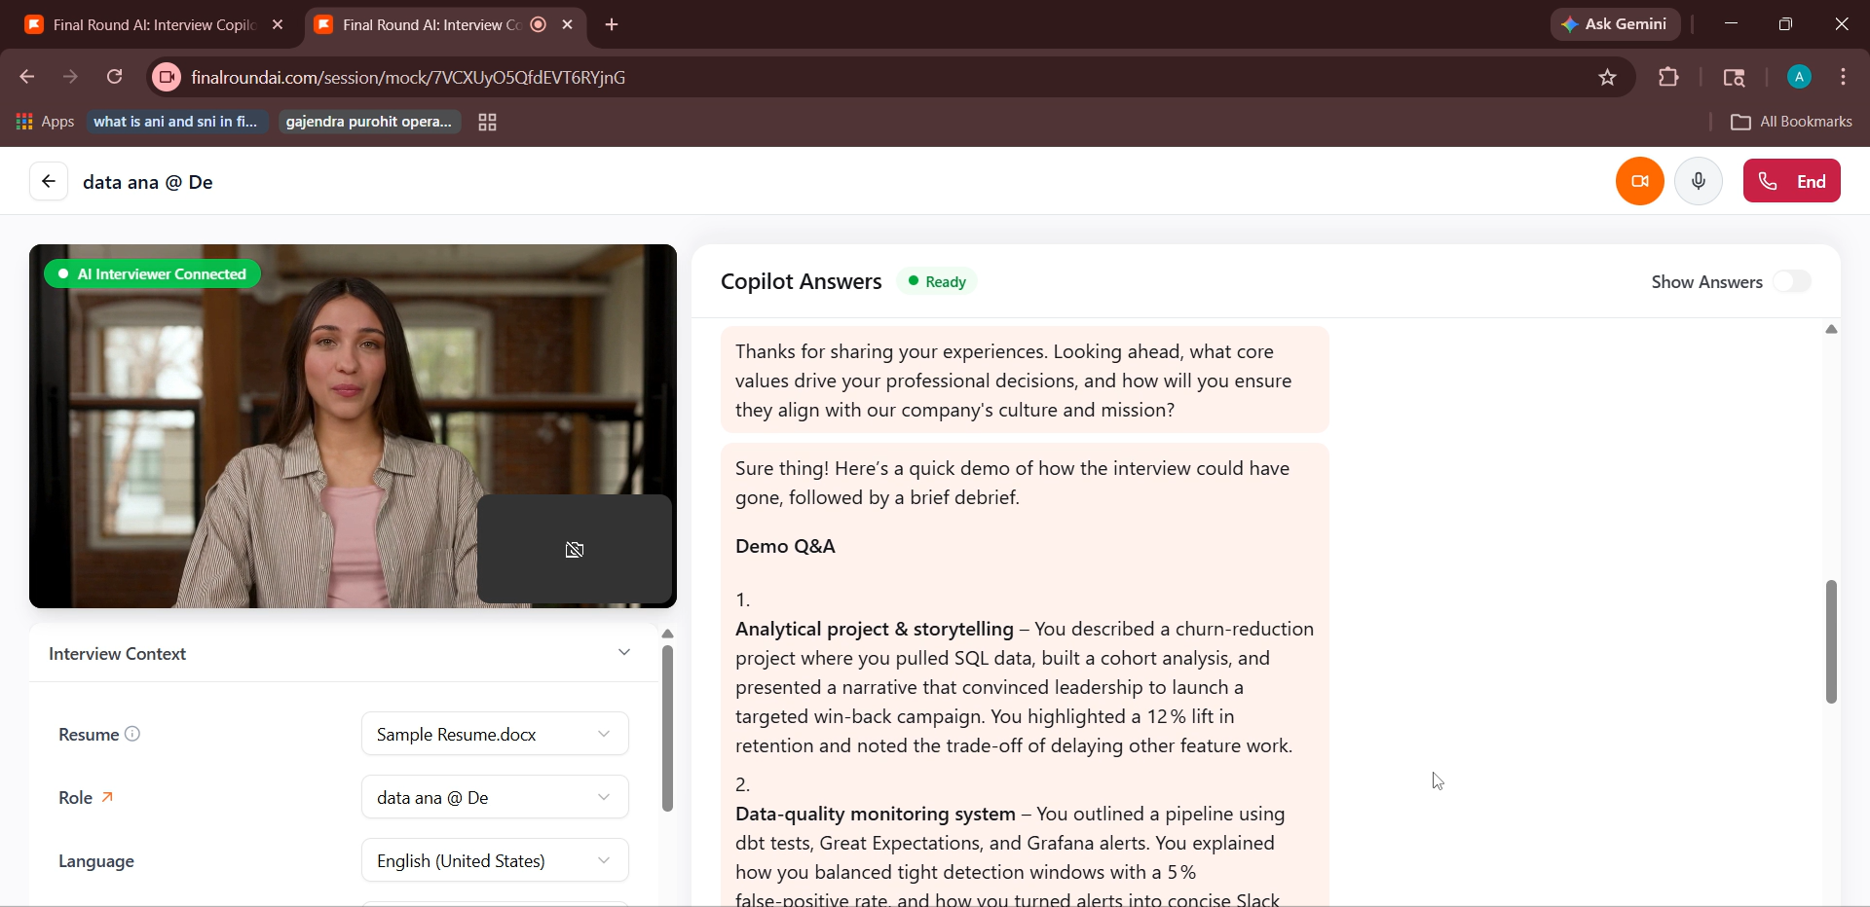Click the Copilot Answers scroll up arrow
This screenshot has width=1870, height=907.
pyautogui.click(x=1831, y=330)
